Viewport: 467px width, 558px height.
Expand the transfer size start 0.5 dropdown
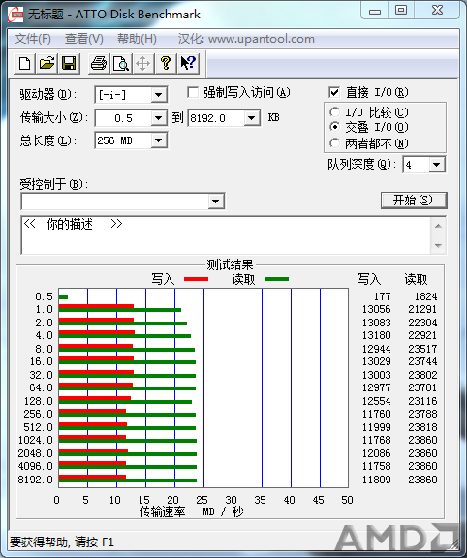coord(158,118)
